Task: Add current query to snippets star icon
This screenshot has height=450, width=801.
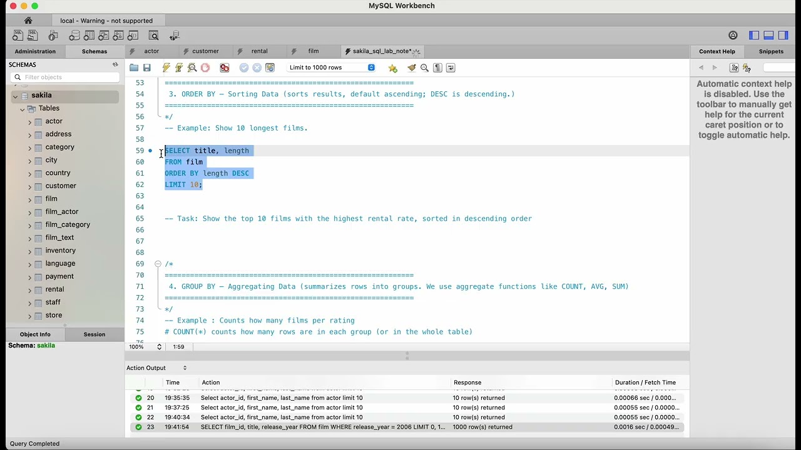Action: tap(392, 67)
